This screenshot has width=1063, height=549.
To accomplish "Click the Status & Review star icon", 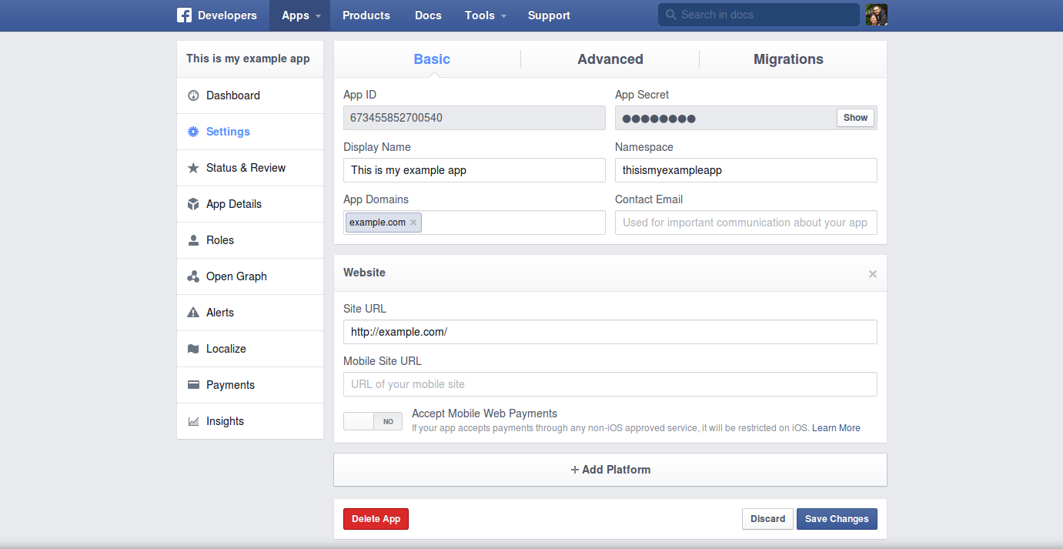I will (193, 168).
